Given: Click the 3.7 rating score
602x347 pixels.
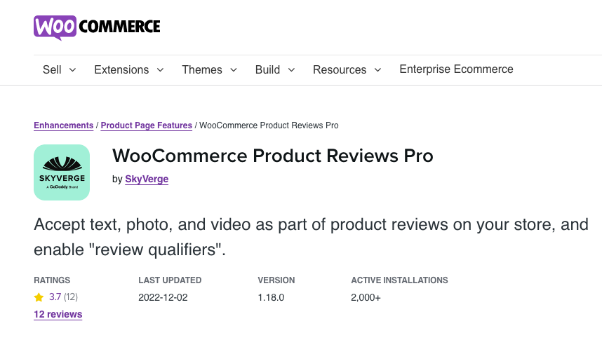Looking at the screenshot, I should coord(55,297).
